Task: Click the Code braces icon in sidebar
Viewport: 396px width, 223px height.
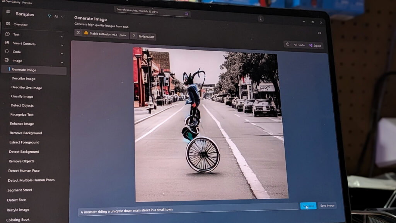Action: tap(7, 51)
